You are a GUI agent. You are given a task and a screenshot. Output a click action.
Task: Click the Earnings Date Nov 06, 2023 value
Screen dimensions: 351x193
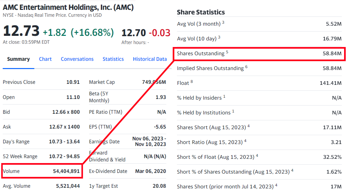click(149, 141)
